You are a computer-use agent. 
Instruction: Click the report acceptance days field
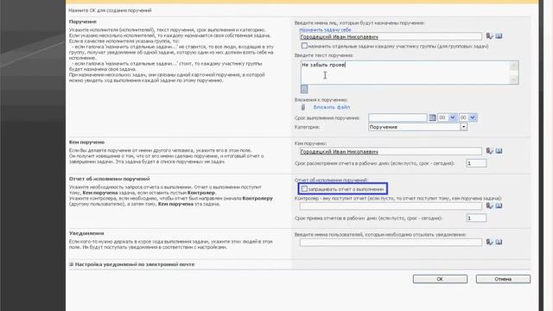(476, 219)
